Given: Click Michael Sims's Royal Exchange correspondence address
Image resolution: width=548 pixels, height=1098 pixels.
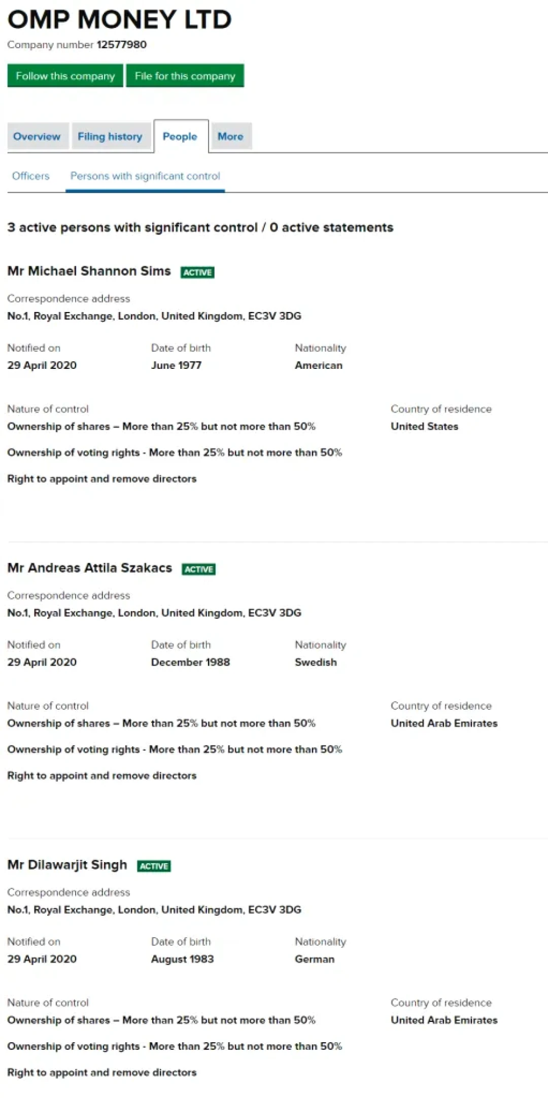Looking at the screenshot, I should (154, 316).
